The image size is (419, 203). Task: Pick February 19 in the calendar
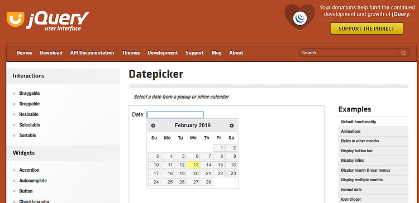(x=180, y=173)
